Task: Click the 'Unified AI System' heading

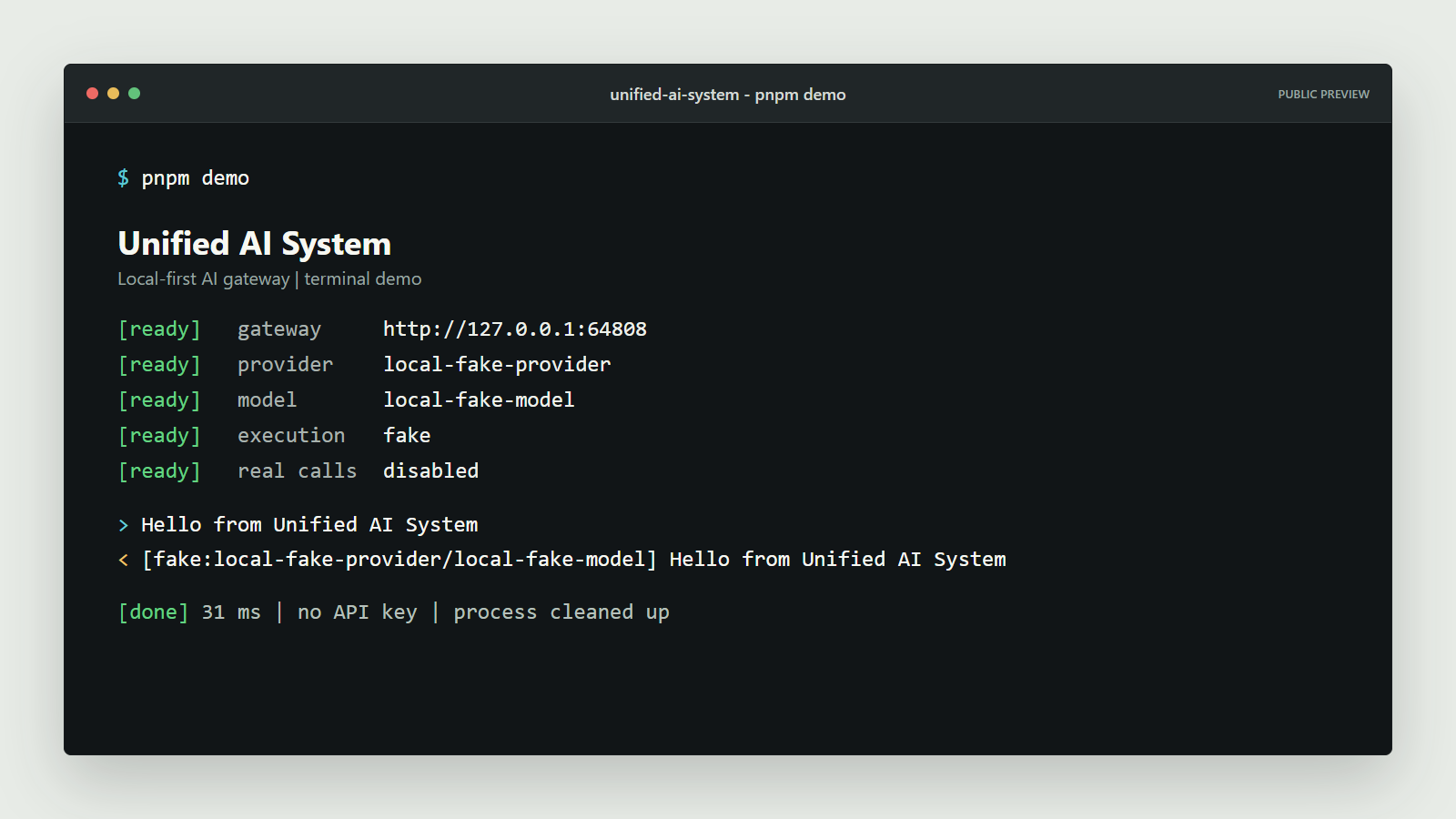Action: click(254, 244)
